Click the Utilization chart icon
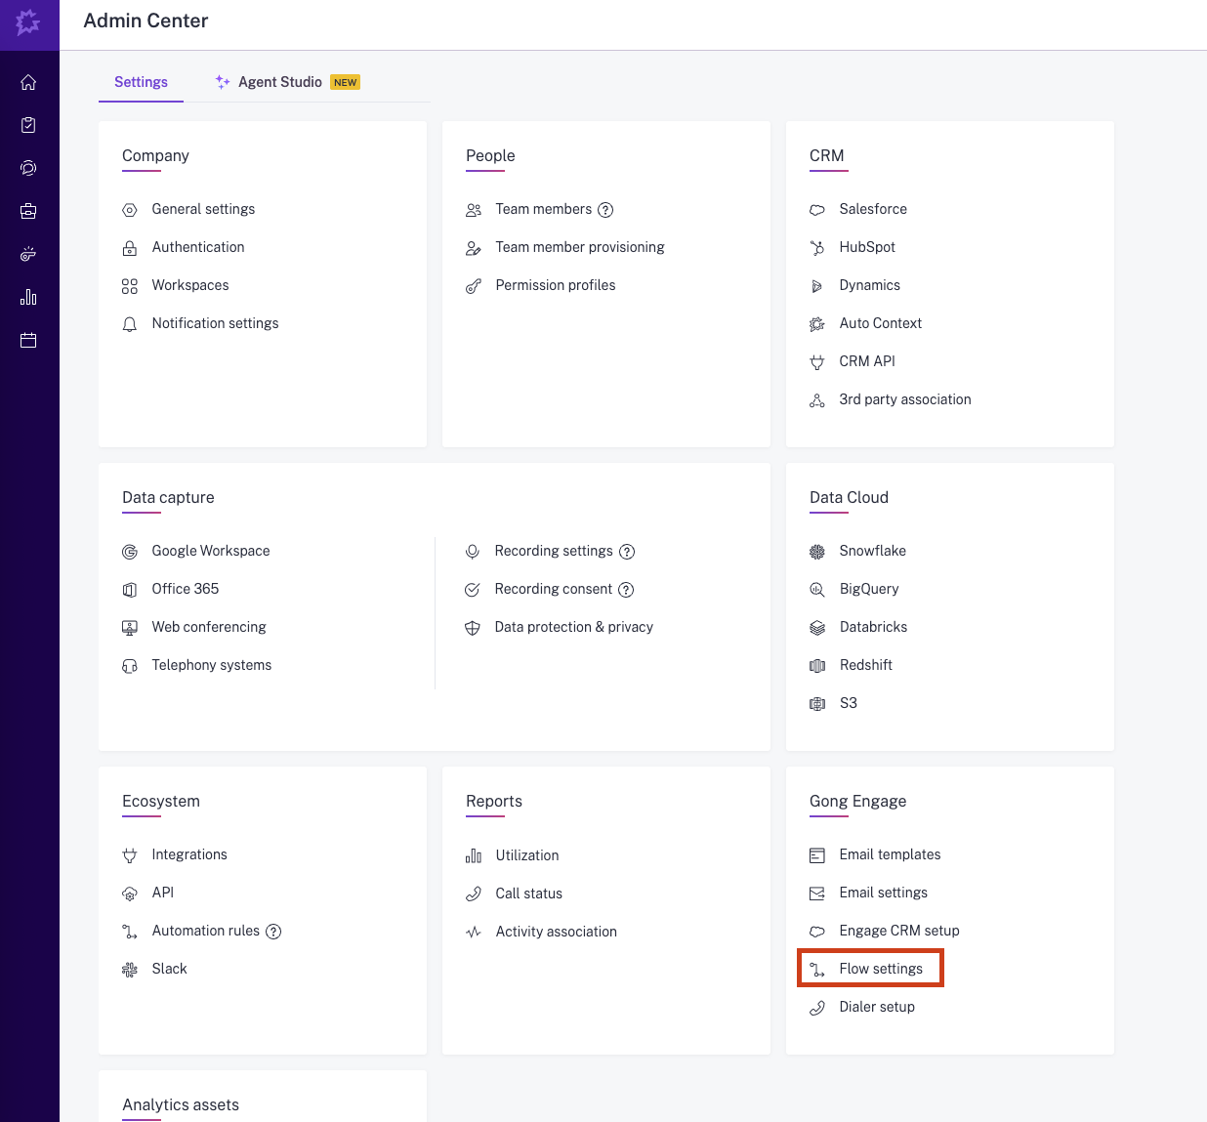Image resolution: width=1207 pixels, height=1122 pixels. pos(474,856)
